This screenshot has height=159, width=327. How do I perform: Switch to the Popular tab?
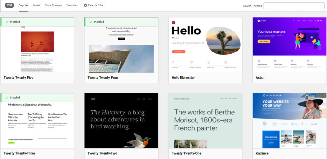pyautogui.click(x=23, y=5)
